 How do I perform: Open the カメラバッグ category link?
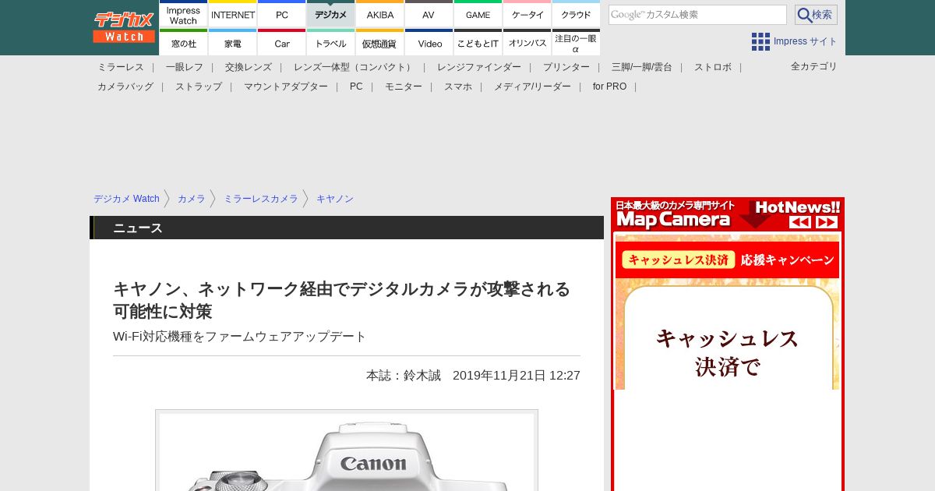[x=125, y=87]
